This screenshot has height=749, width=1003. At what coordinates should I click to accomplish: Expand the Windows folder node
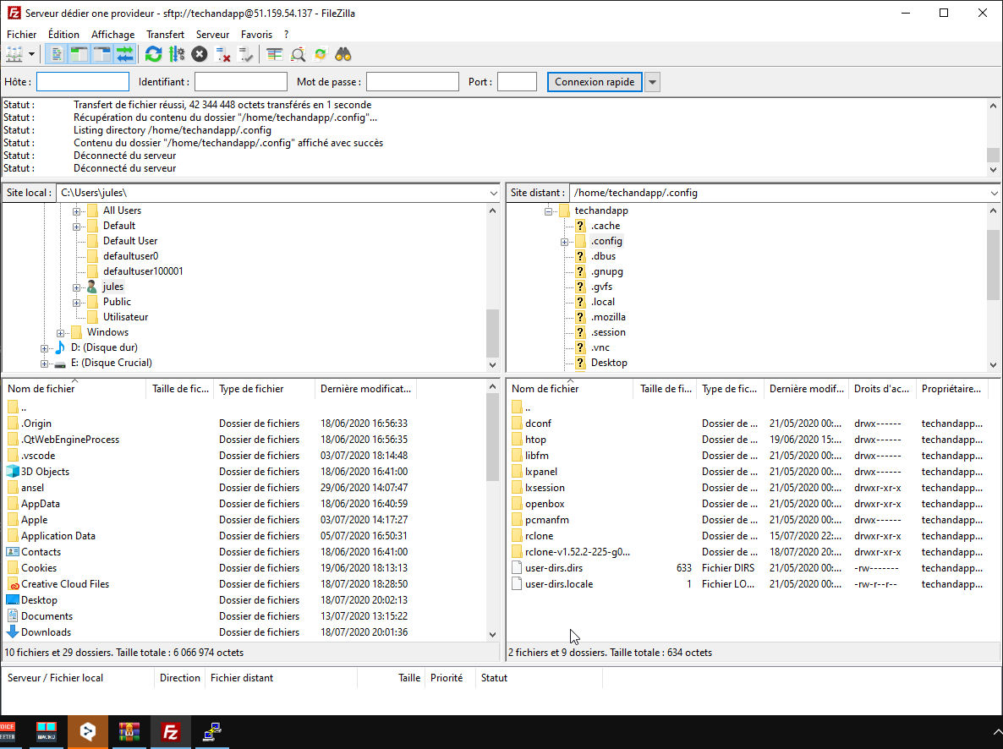coord(60,332)
